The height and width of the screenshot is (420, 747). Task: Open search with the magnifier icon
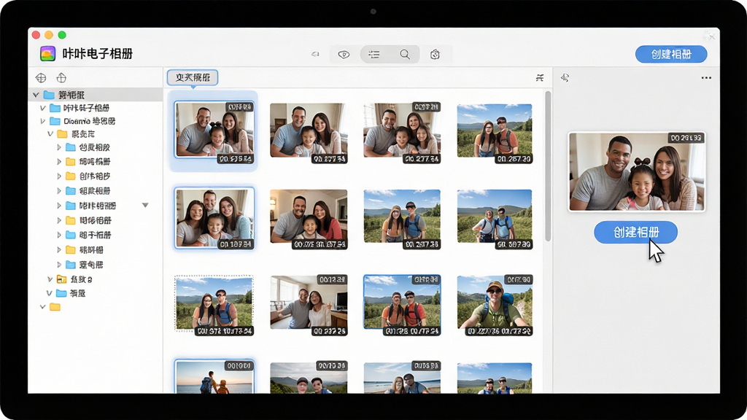(x=405, y=54)
